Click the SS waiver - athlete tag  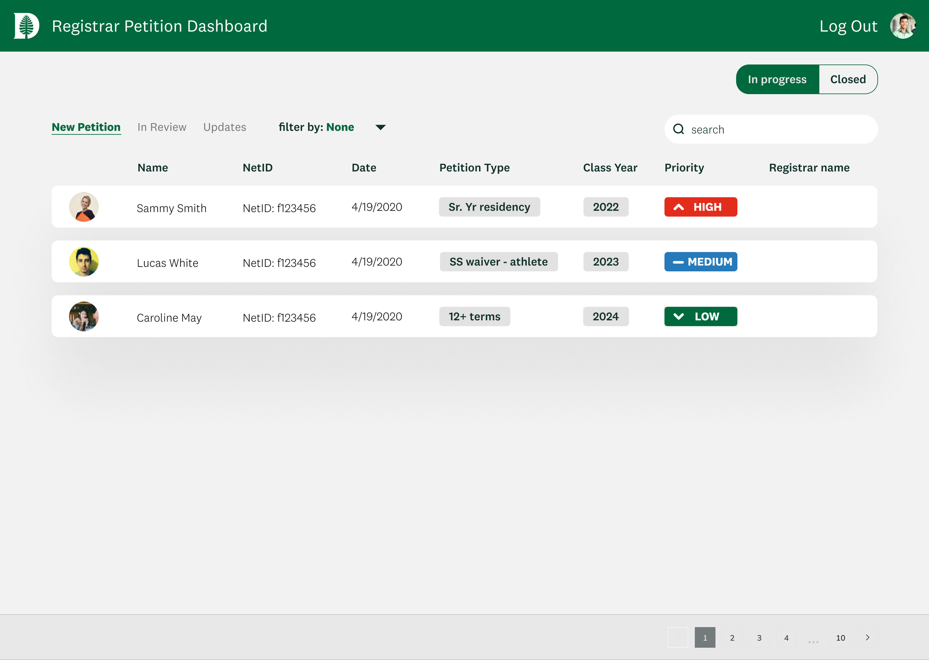point(498,262)
